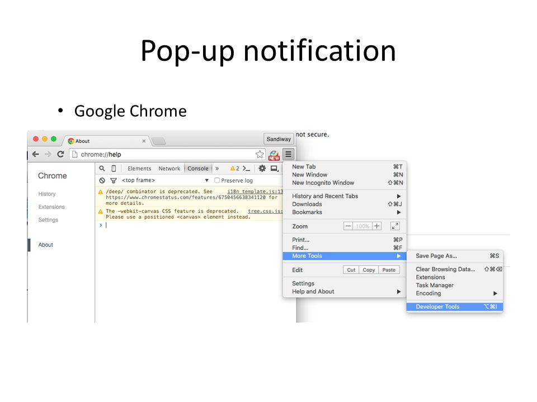Choose Developer Tools from submenu
This screenshot has width=537, height=402.
pyautogui.click(x=455, y=307)
